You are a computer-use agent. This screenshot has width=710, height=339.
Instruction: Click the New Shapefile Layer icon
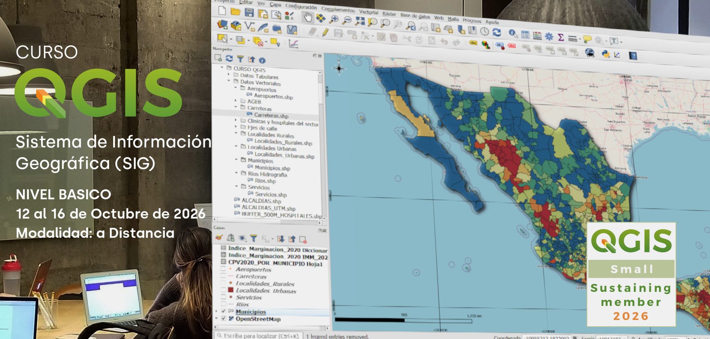(x=250, y=27)
